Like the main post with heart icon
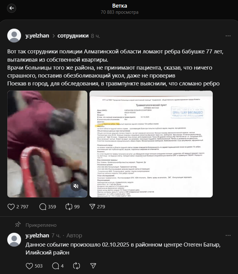This screenshot has height=274, width=238. click(x=11, y=207)
